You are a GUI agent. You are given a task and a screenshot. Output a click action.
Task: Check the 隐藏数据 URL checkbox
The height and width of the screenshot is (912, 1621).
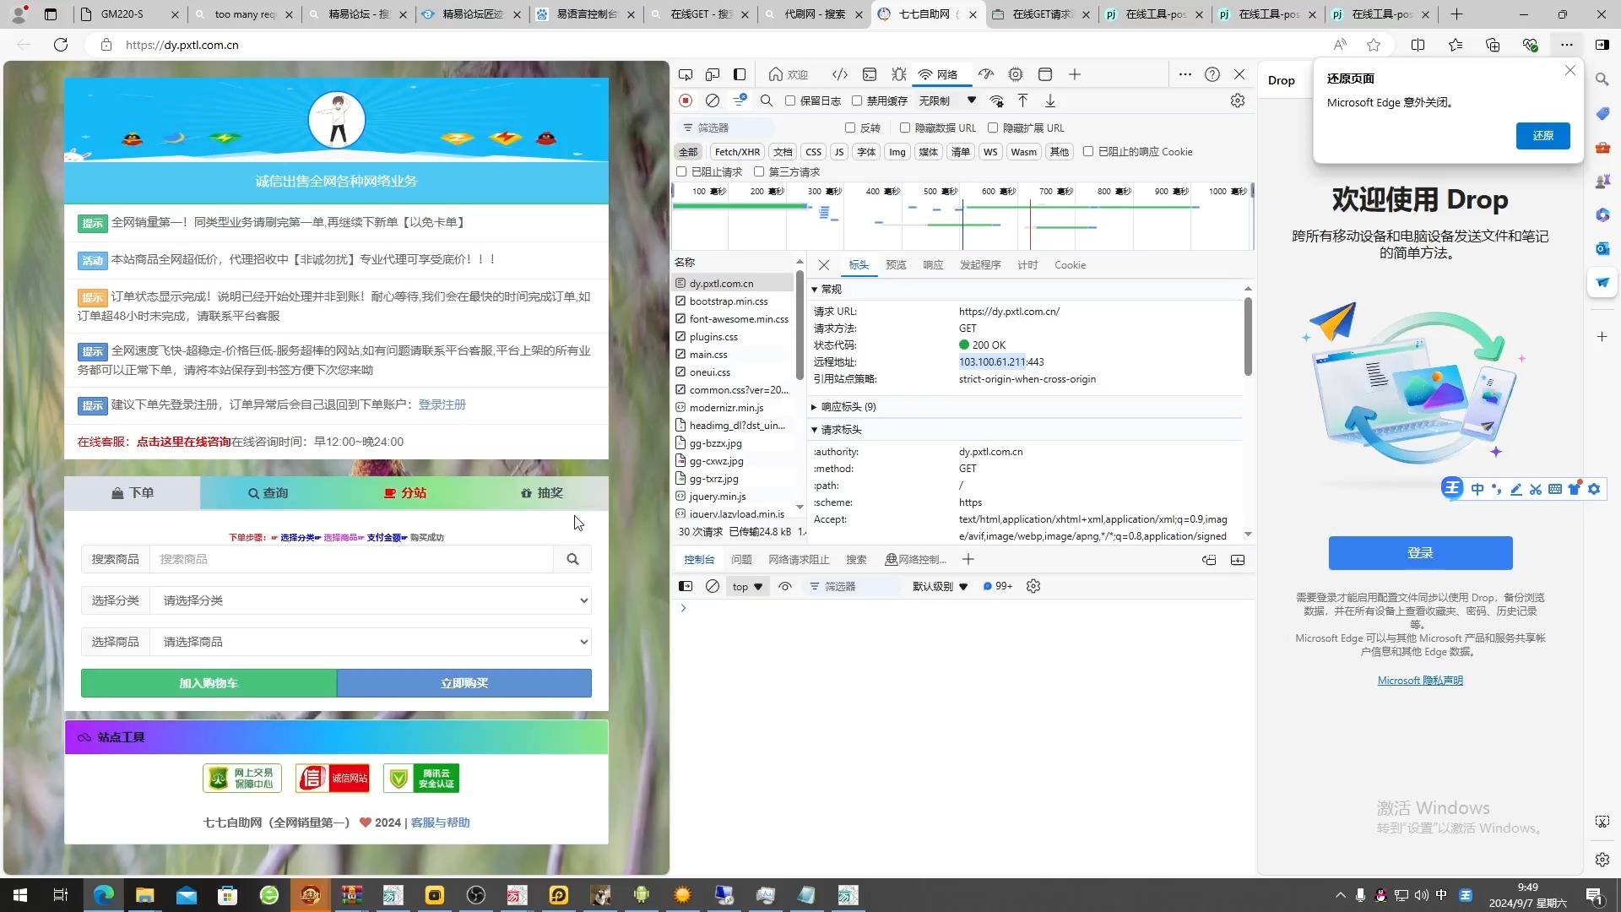pyautogui.click(x=905, y=128)
